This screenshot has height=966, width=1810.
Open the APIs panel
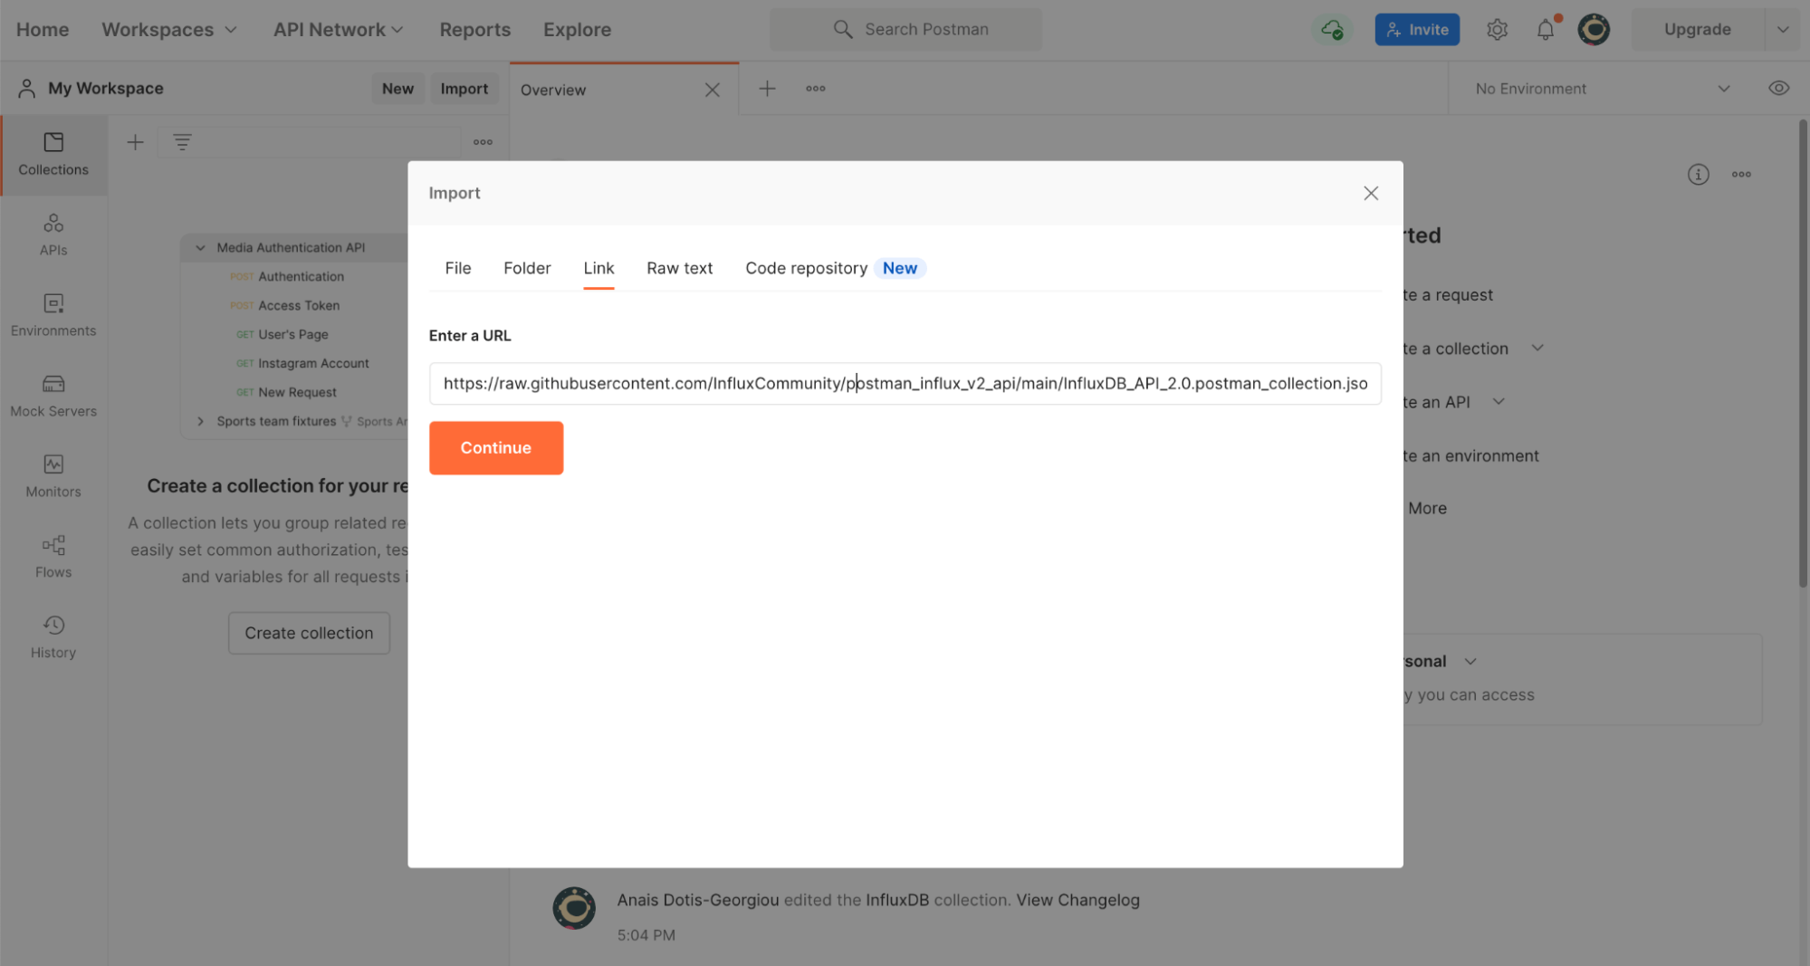(x=53, y=234)
